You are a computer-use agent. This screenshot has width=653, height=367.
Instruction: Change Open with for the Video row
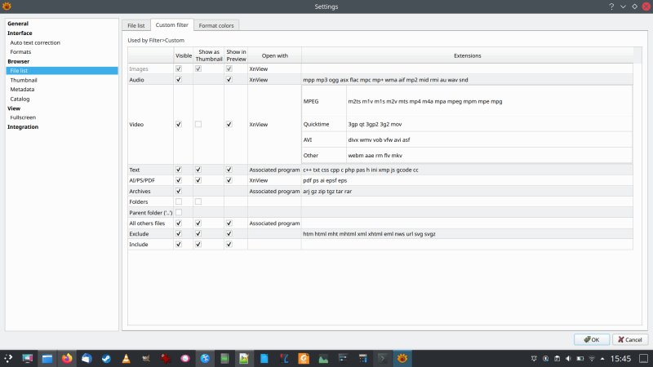pyautogui.click(x=274, y=125)
